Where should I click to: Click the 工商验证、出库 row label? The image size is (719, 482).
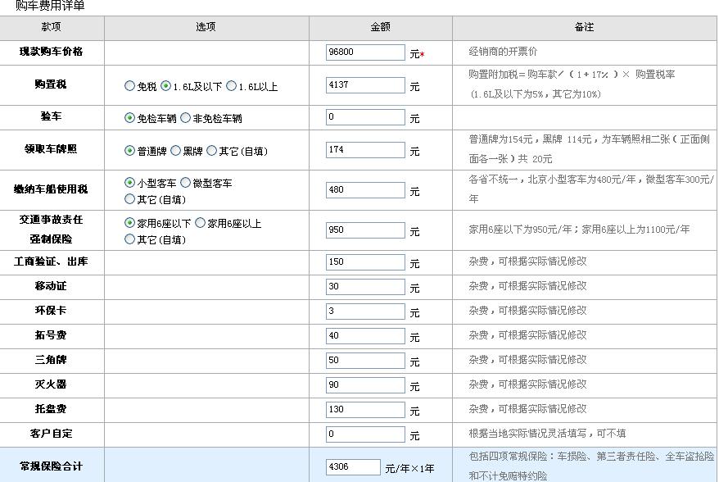pos(51,261)
